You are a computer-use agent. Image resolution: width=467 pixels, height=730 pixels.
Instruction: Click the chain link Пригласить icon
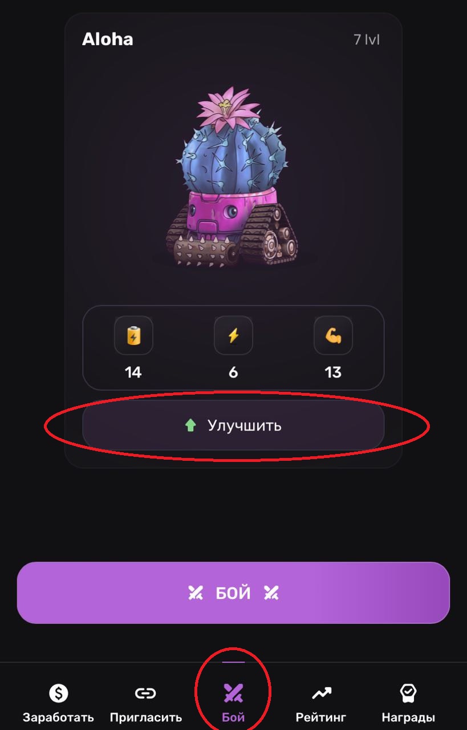click(145, 693)
